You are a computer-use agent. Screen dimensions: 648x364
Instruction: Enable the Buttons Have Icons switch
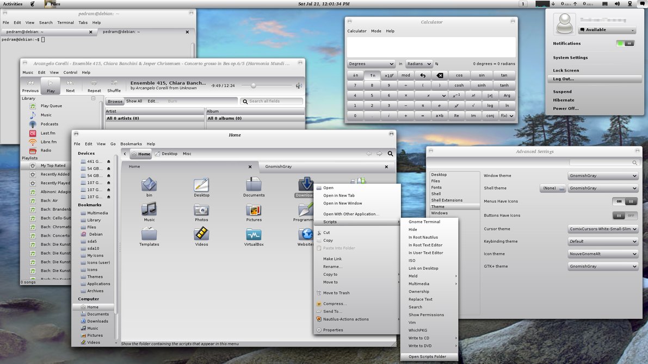click(x=625, y=216)
